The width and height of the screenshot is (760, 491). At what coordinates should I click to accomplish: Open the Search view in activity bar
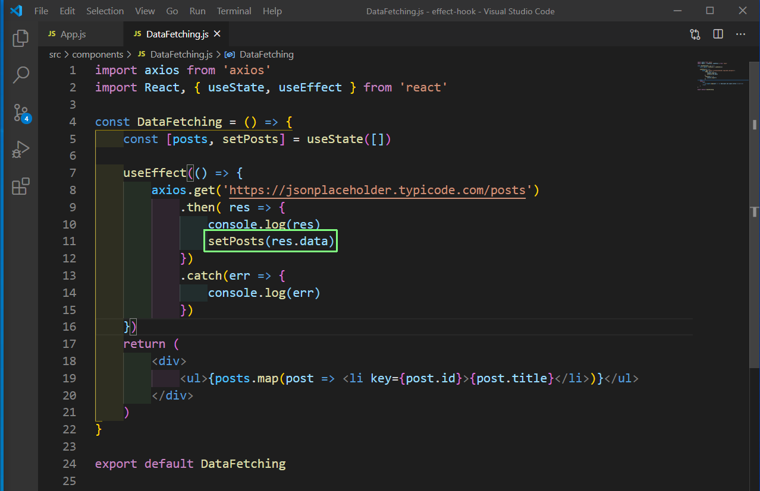[x=21, y=75]
